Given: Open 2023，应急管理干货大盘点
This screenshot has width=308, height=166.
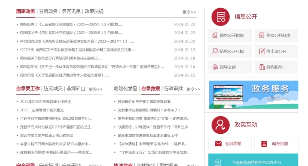Looking at the screenshot, I should pyautogui.click(x=42, y=110).
